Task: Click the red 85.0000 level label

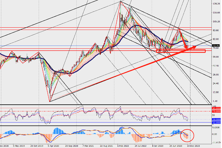Action: tap(217, 108)
